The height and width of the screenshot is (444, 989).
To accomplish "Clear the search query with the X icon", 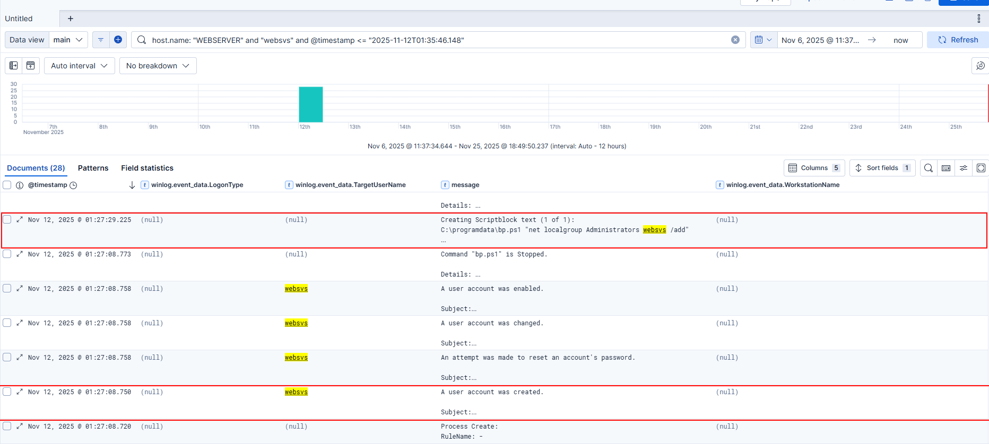I will click(735, 40).
